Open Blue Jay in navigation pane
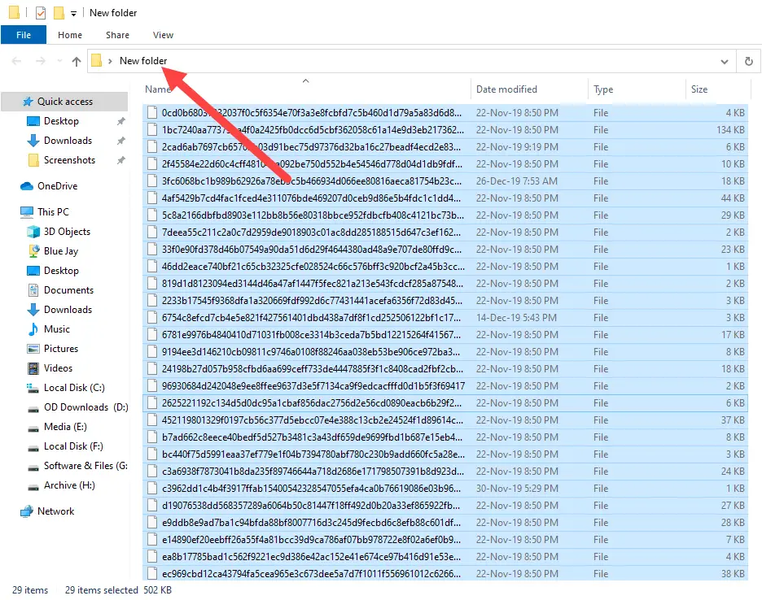The height and width of the screenshot is (600, 762). point(61,251)
